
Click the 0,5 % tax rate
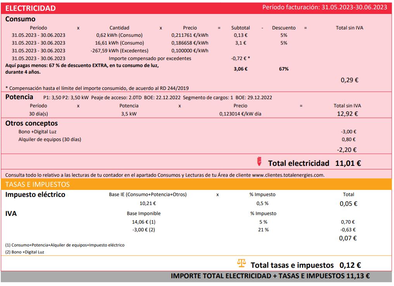click(x=262, y=203)
